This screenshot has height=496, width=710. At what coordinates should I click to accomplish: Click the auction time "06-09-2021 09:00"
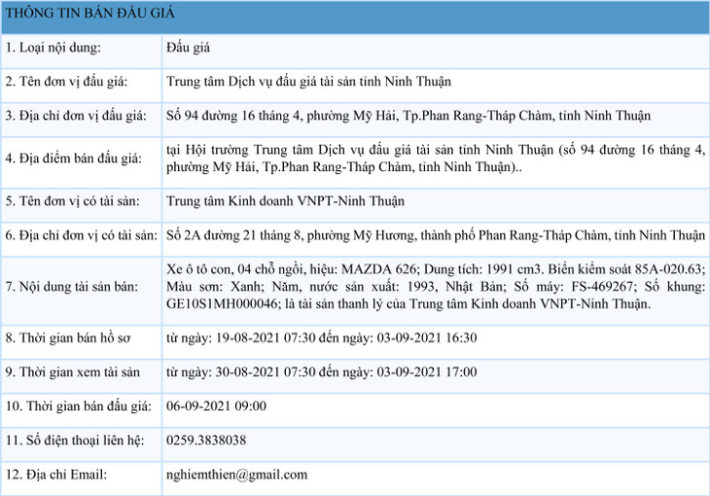[x=216, y=406]
